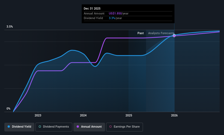Click the 2024 x-axis label
Screen dimensions: 224x135
83,115
